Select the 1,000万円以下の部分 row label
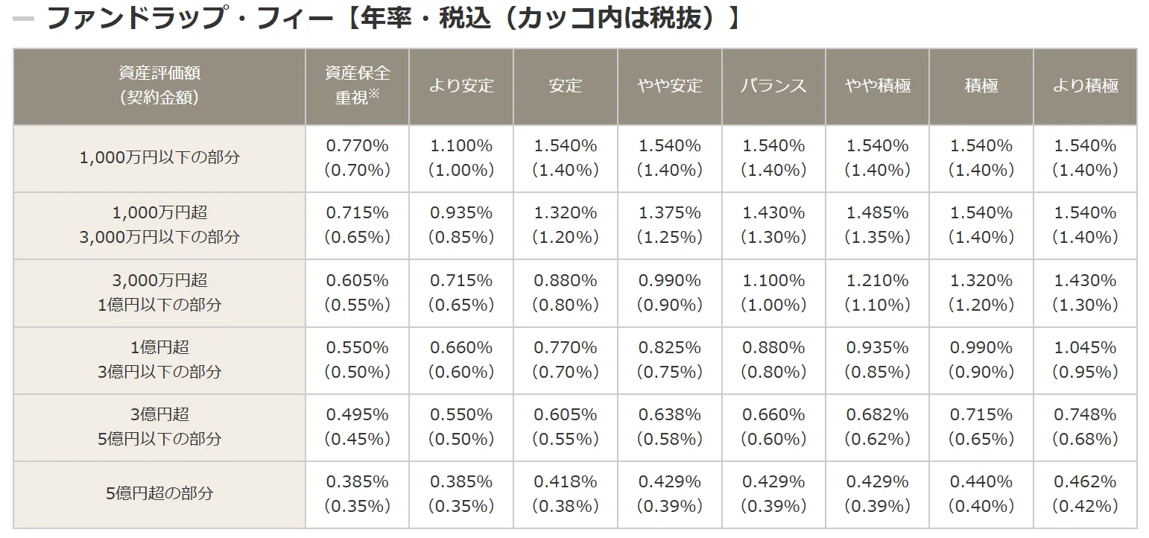The height and width of the screenshot is (538, 1149). (159, 158)
